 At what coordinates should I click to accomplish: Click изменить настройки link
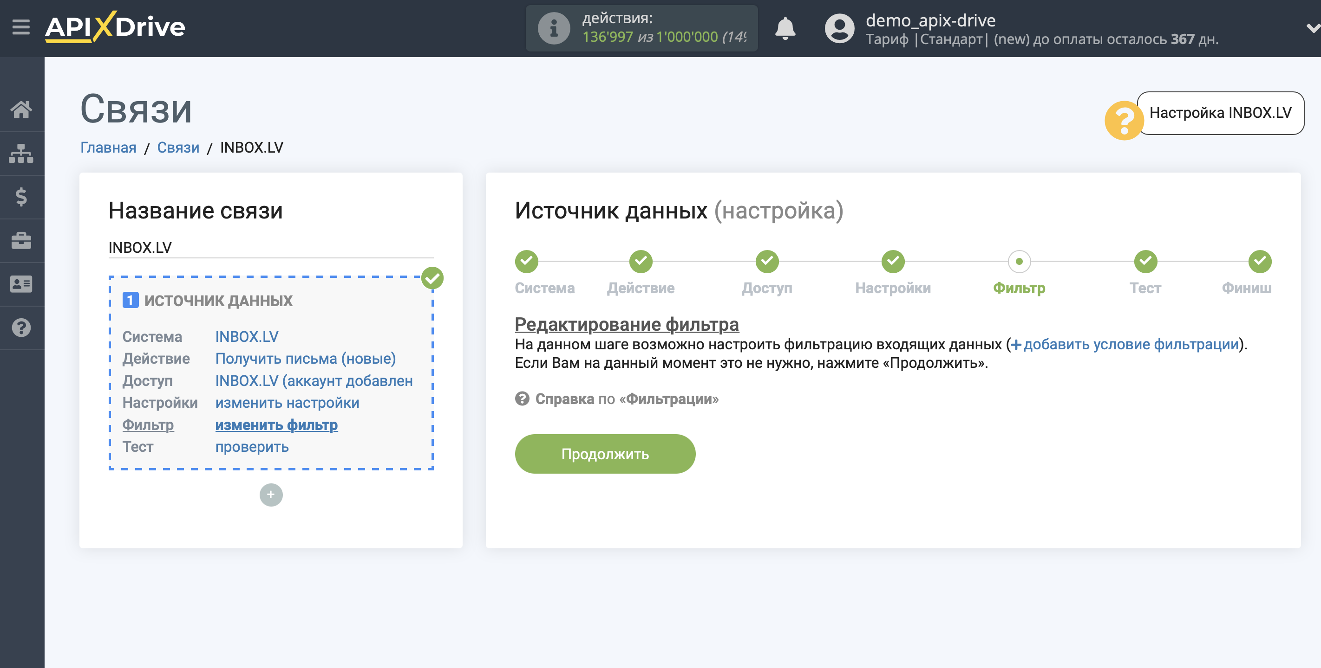pos(287,403)
